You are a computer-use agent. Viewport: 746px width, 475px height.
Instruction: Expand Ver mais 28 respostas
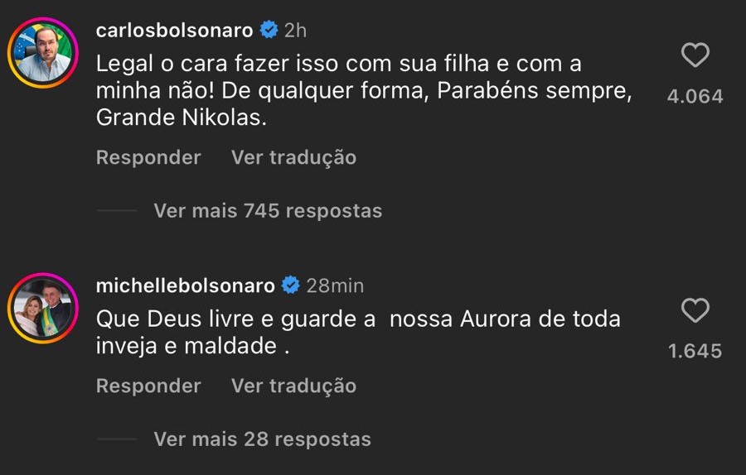click(x=262, y=439)
